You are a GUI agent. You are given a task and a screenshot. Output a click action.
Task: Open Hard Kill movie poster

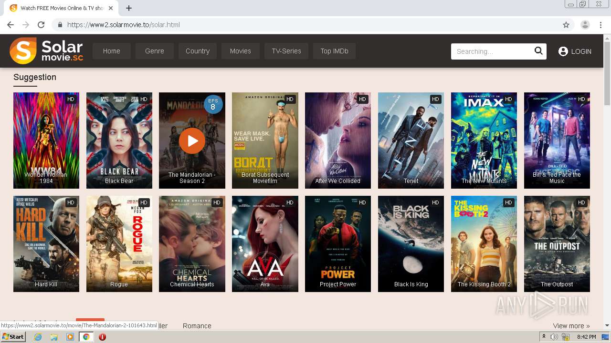(x=46, y=244)
